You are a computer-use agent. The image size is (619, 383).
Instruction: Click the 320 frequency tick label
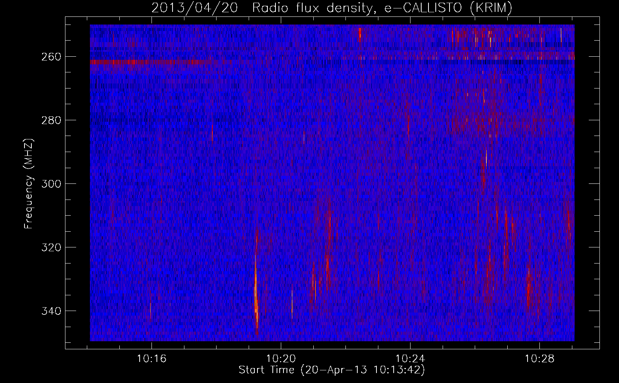coord(51,247)
